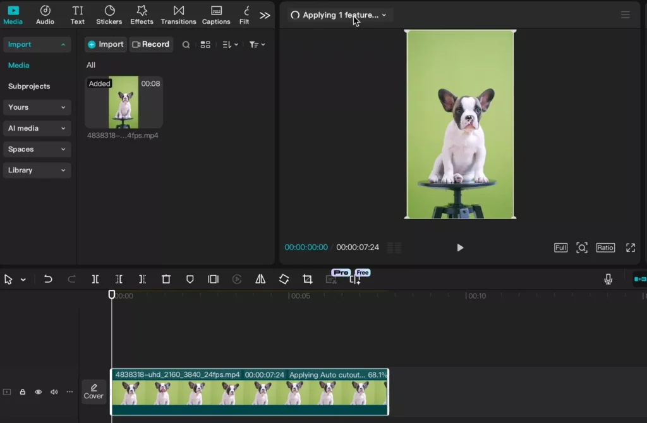Switch to the Transitions tab
The height and width of the screenshot is (423, 647).
tap(178, 15)
